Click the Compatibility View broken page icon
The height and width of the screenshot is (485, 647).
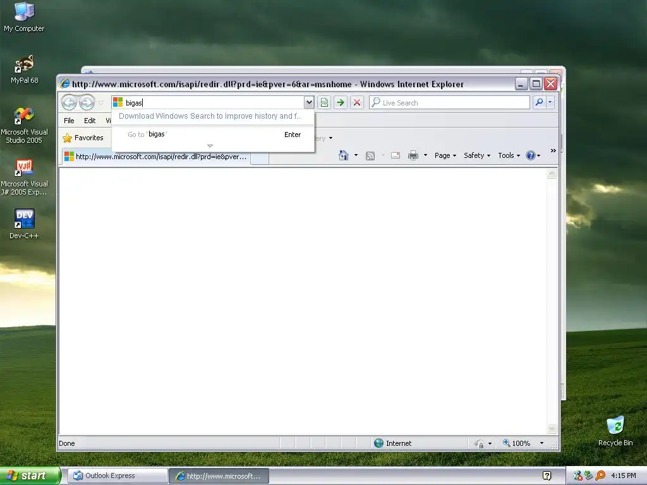coord(324,103)
